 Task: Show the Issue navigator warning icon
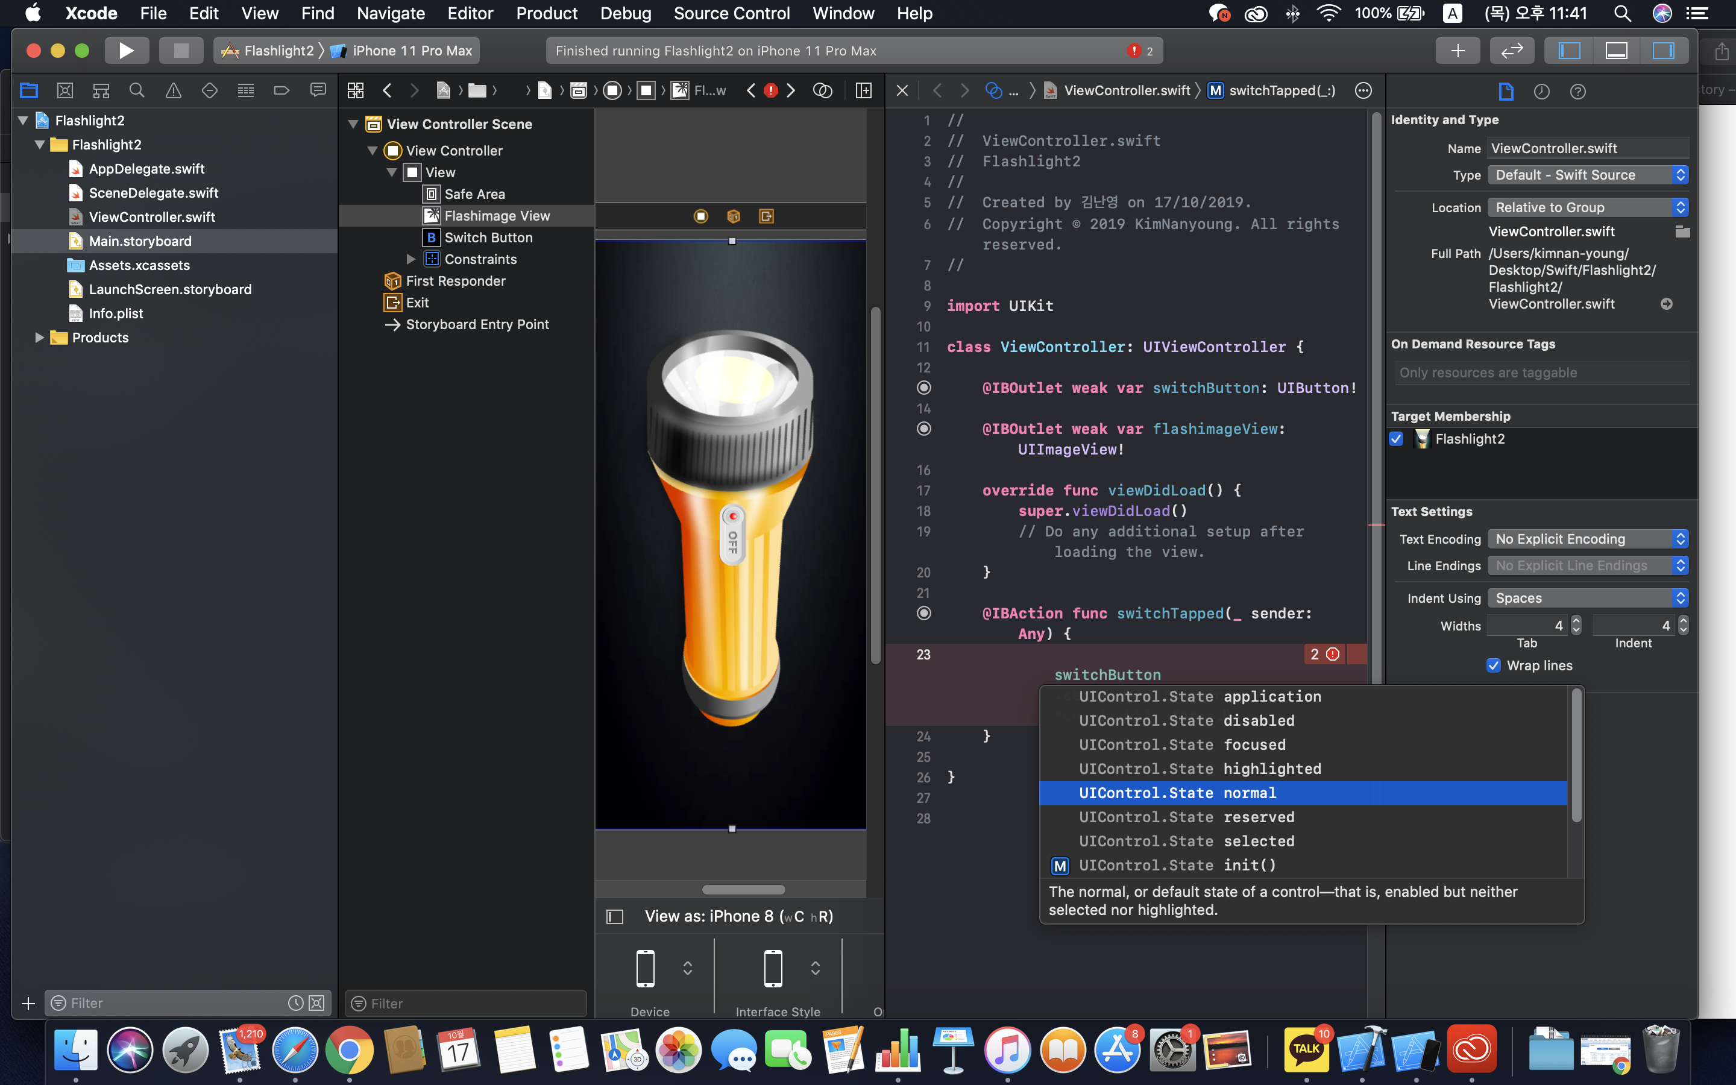coord(173,90)
